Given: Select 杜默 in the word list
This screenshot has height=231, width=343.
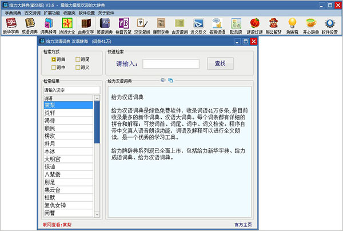Looking at the screenshot, I should (x=68, y=197).
